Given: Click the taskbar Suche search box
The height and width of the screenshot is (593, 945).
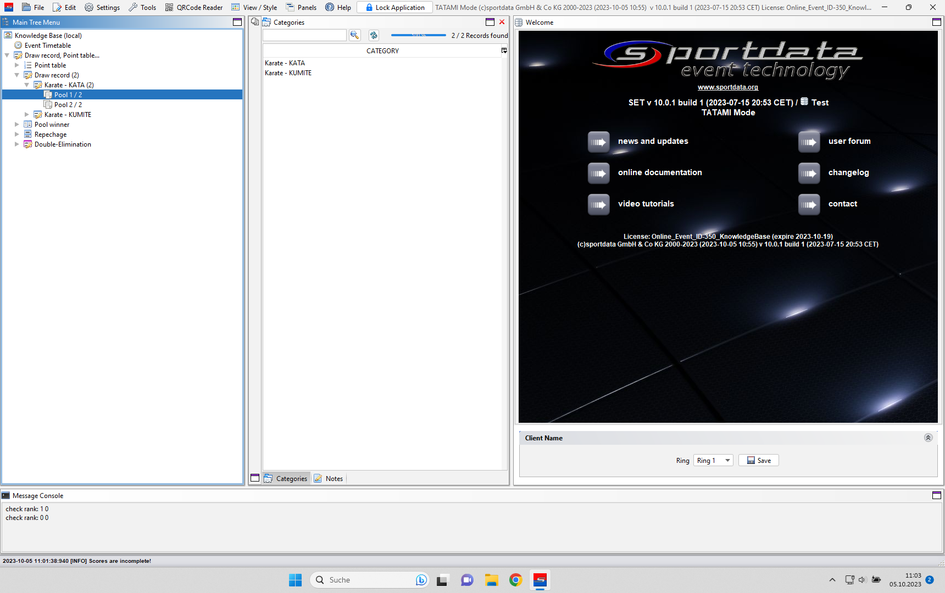Looking at the screenshot, I should [369, 580].
